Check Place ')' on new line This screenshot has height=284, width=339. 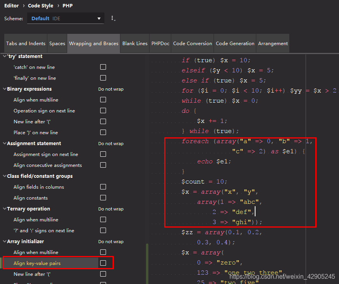pos(103,132)
